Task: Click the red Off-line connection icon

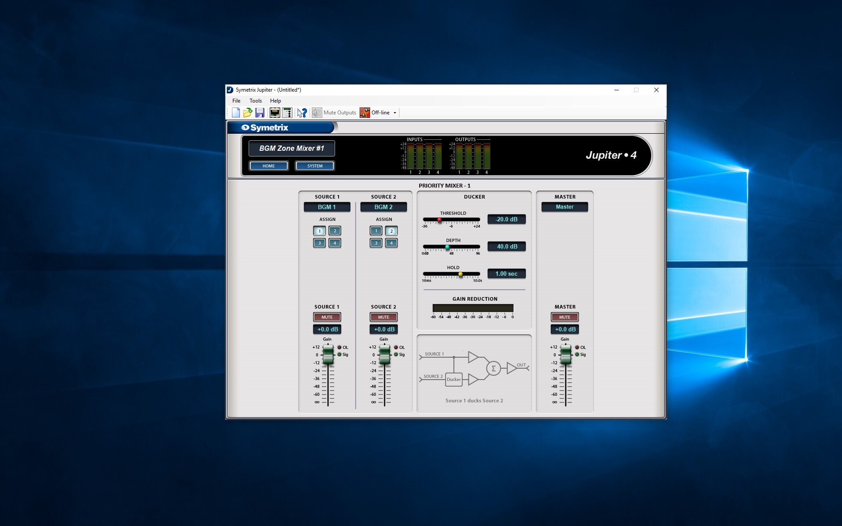Action: tap(364, 113)
